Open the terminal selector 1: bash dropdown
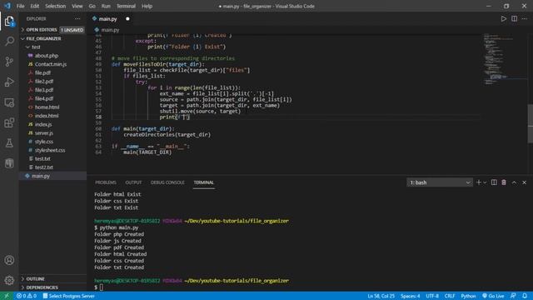Viewport: 533px width, 300px height. click(x=440, y=182)
